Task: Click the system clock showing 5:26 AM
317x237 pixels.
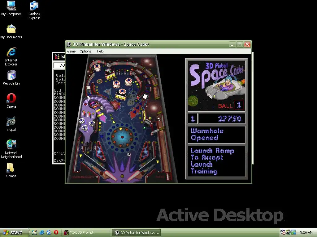Action: (x=306, y=232)
